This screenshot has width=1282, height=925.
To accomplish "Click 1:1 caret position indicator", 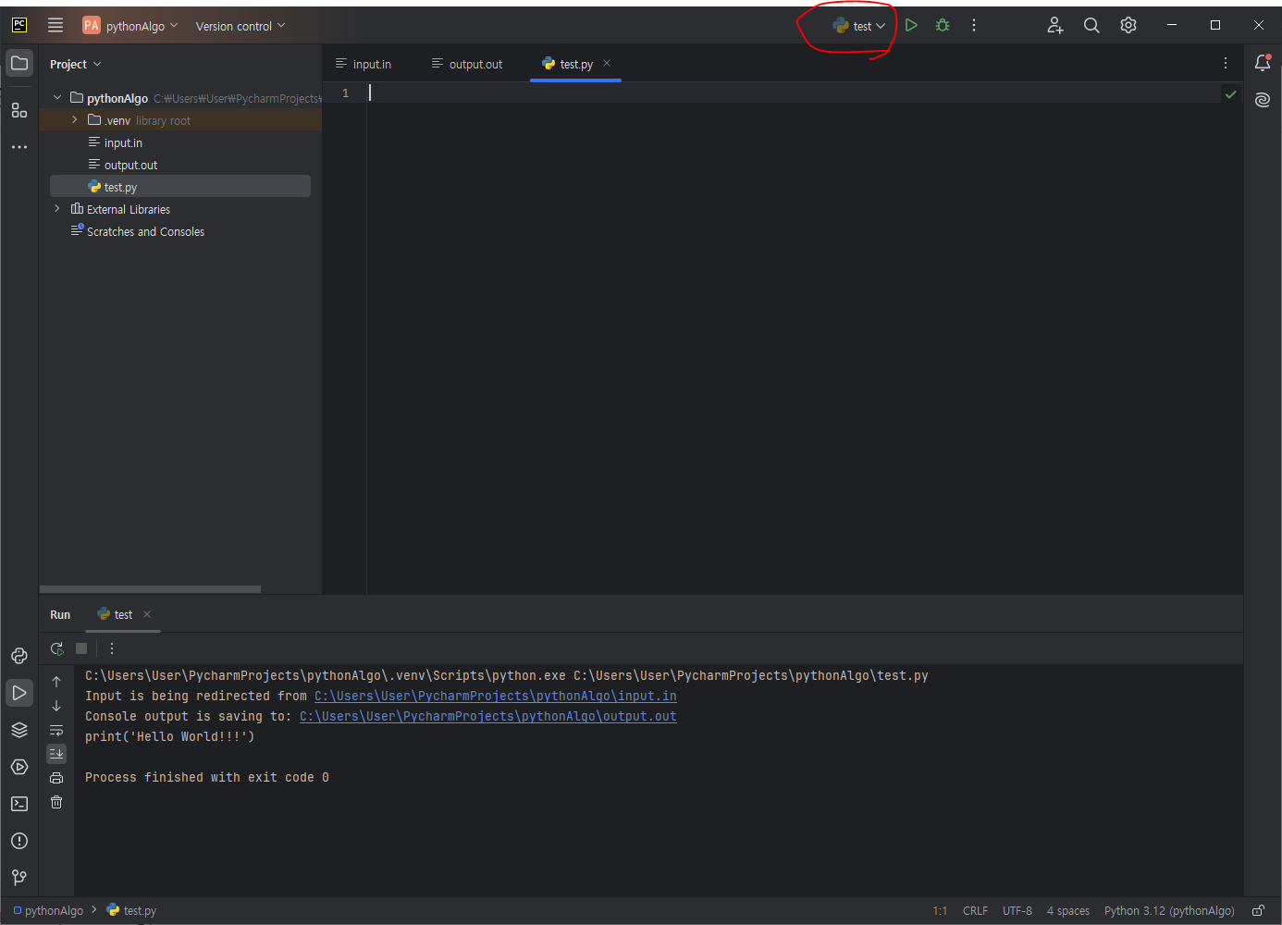I will click(x=940, y=910).
